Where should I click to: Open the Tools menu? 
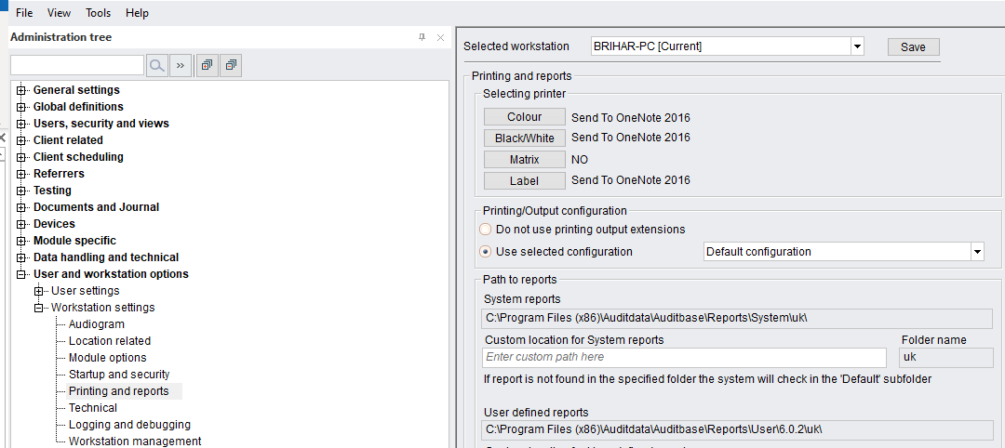[x=98, y=13]
